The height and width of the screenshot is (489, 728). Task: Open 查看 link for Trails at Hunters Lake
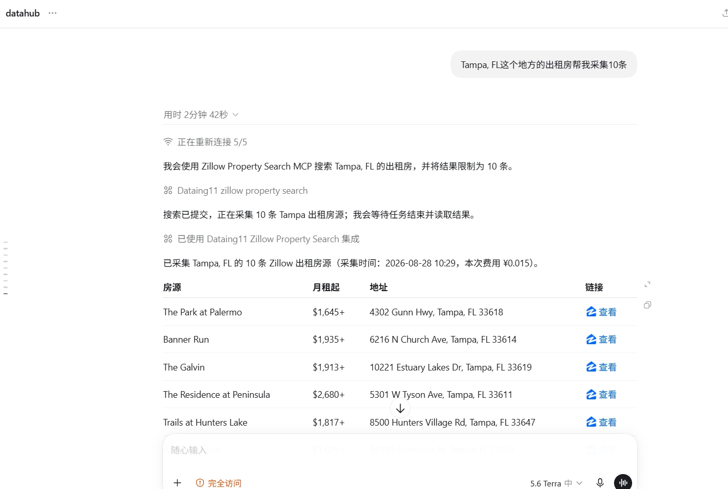601,422
